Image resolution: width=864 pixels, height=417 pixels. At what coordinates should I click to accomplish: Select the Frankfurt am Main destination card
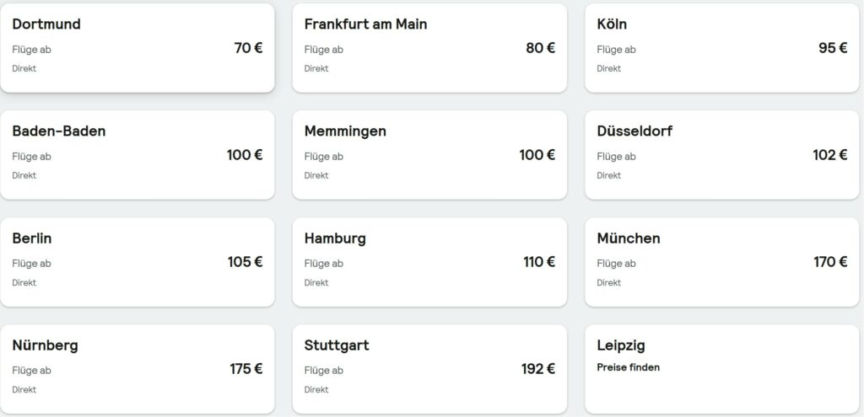[429, 48]
